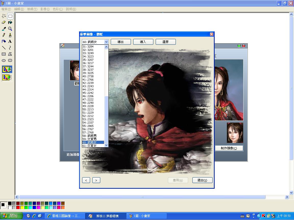Choose opaque selection mode option

tap(7, 69)
